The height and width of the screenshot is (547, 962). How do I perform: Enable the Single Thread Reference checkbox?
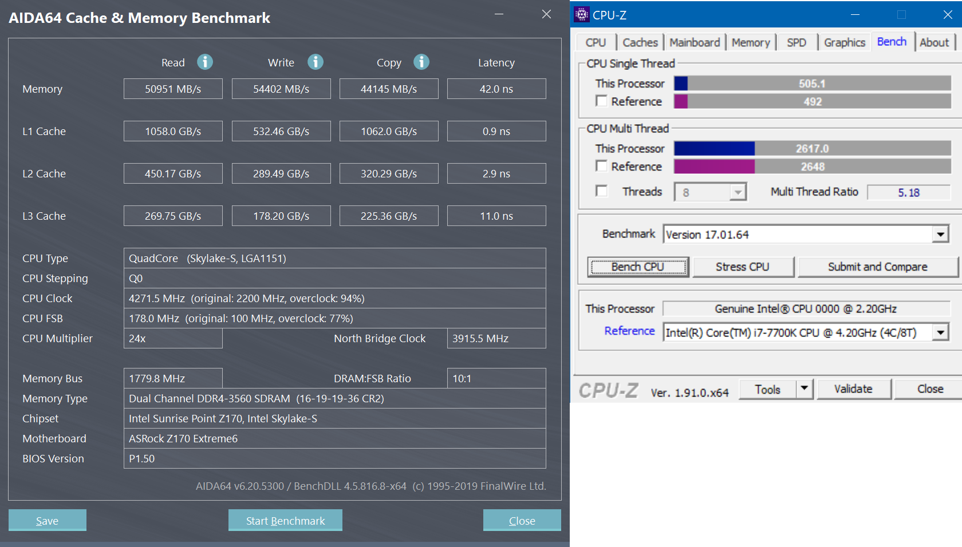601,101
